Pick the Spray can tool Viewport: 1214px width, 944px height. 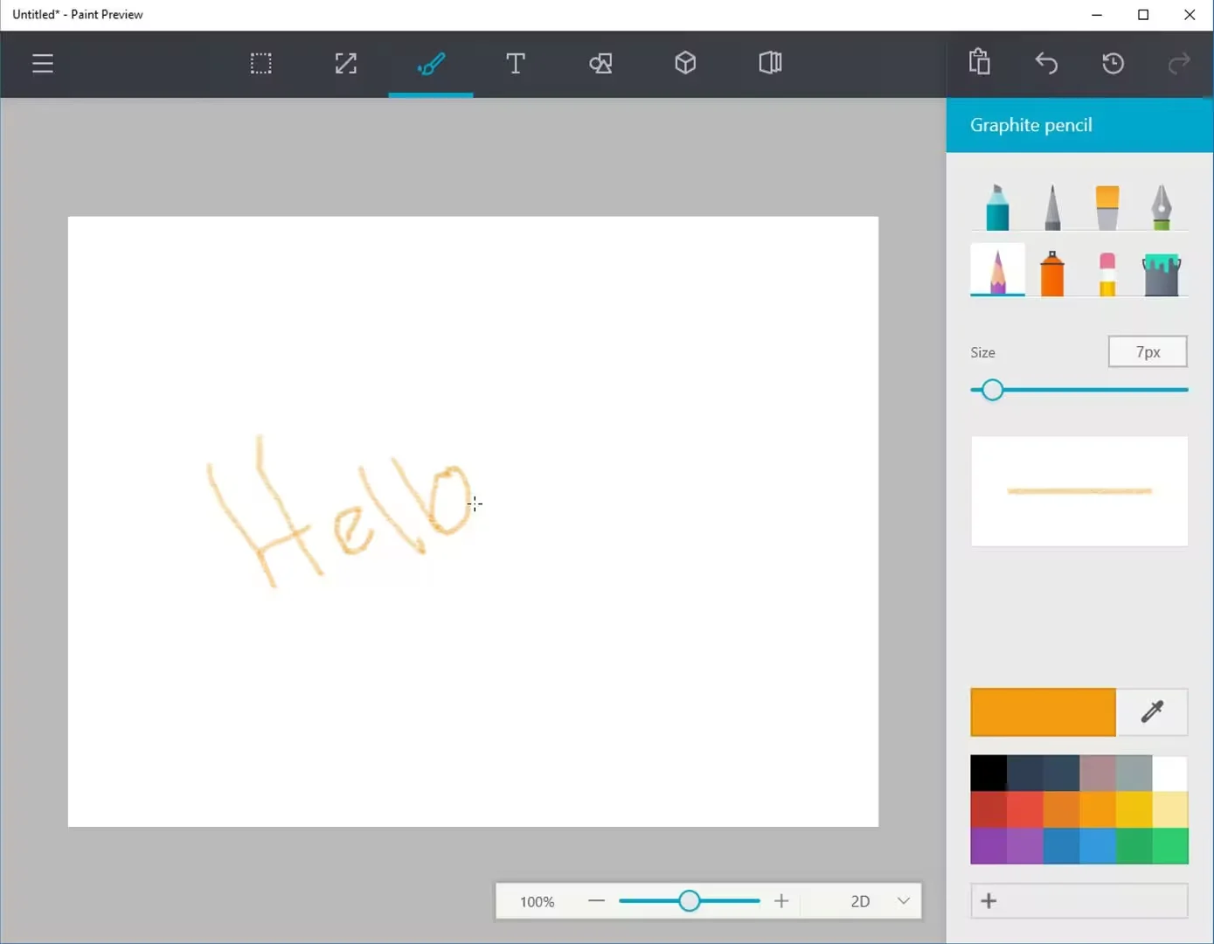(1052, 273)
